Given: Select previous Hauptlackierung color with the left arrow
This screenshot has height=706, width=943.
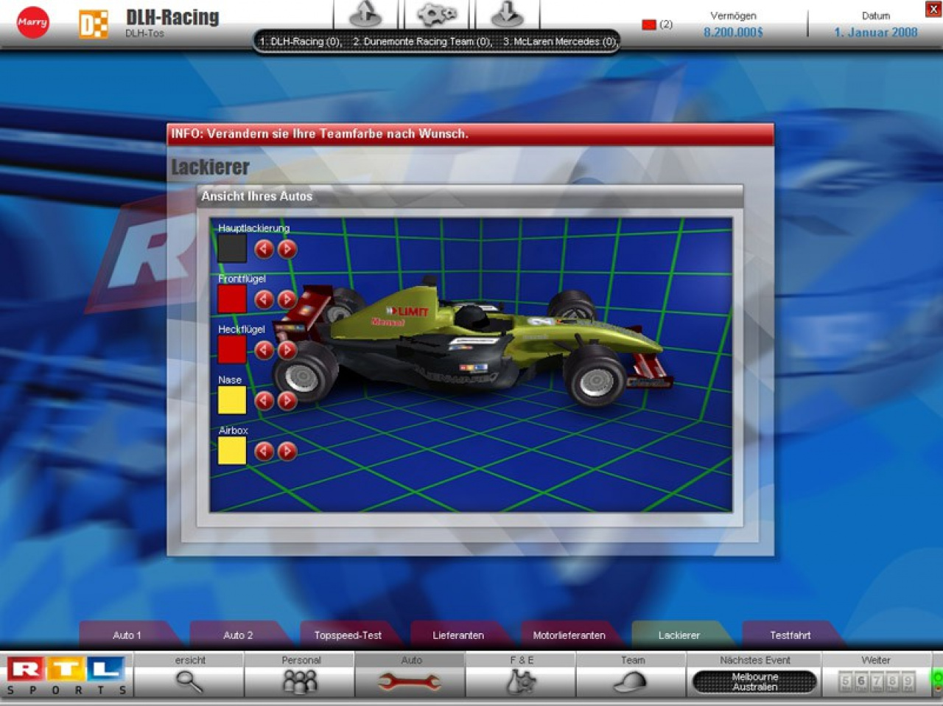Looking at the screenshot, I should [264, 249].
